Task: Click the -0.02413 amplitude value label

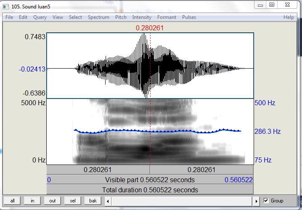Action: click(x=32, y=69)
